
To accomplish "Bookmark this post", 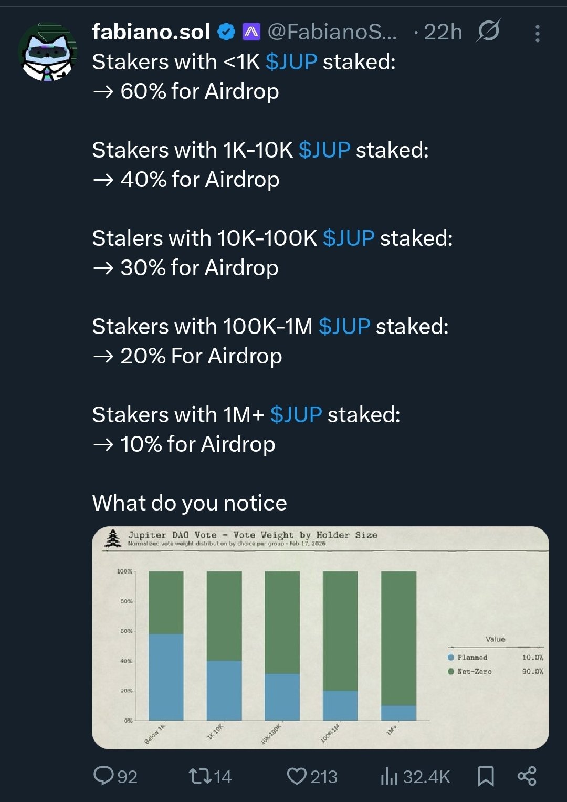I will pos(486,776).
